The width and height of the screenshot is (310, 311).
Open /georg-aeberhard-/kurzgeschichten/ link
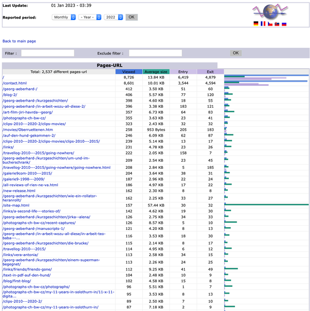tap(35, 101)
